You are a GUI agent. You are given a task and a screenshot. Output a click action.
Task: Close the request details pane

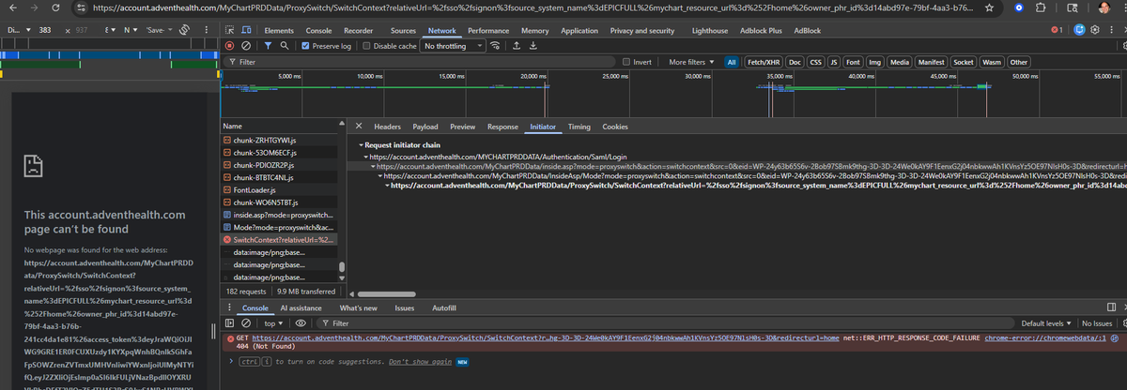pyautogui.click(x=359, y=126)
